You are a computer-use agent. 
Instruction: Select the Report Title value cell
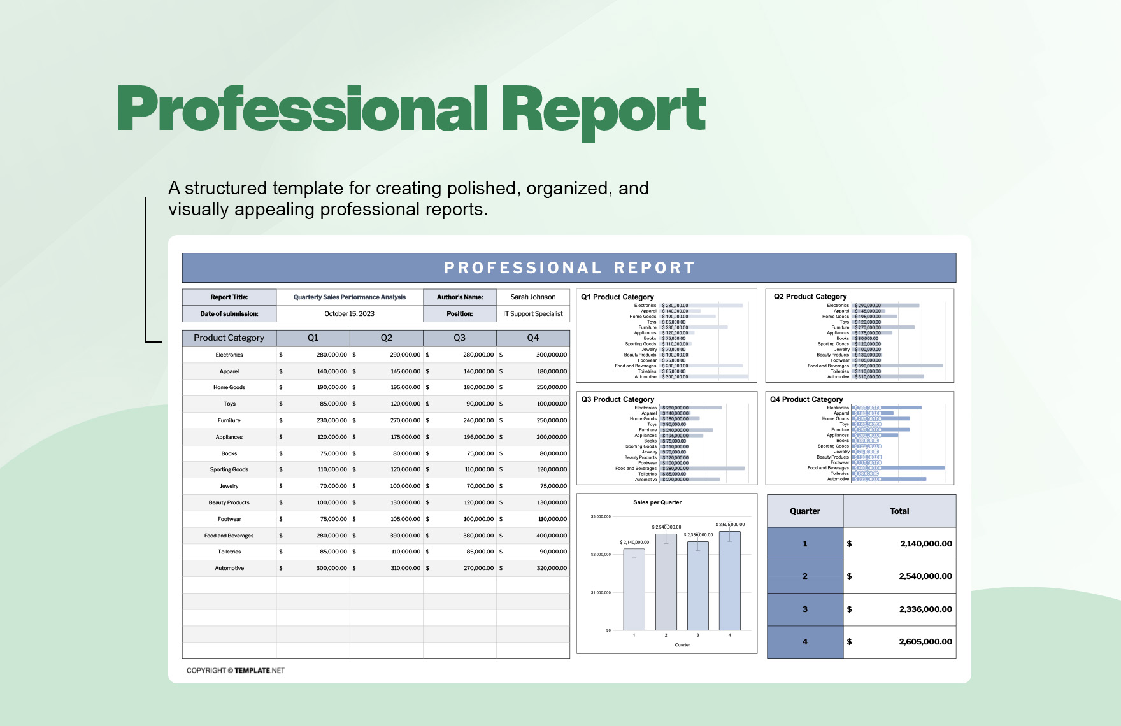click(350, 297)
